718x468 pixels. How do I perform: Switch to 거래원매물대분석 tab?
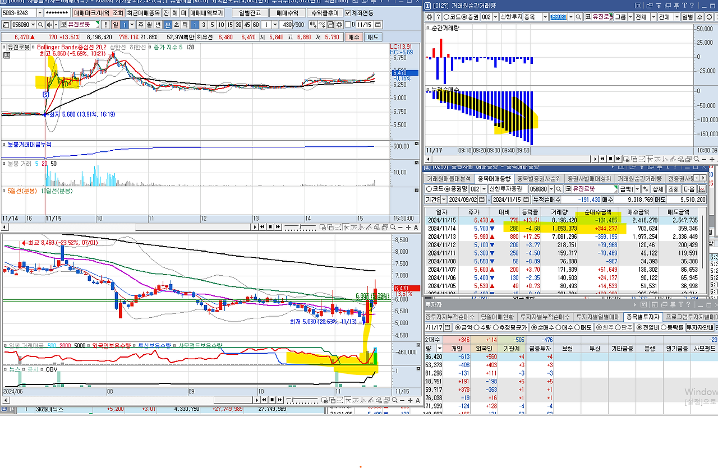click(449, 178)
